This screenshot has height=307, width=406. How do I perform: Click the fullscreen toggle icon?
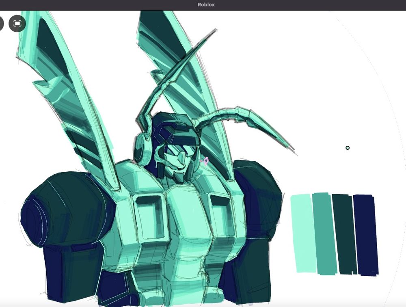coord(17,24)
